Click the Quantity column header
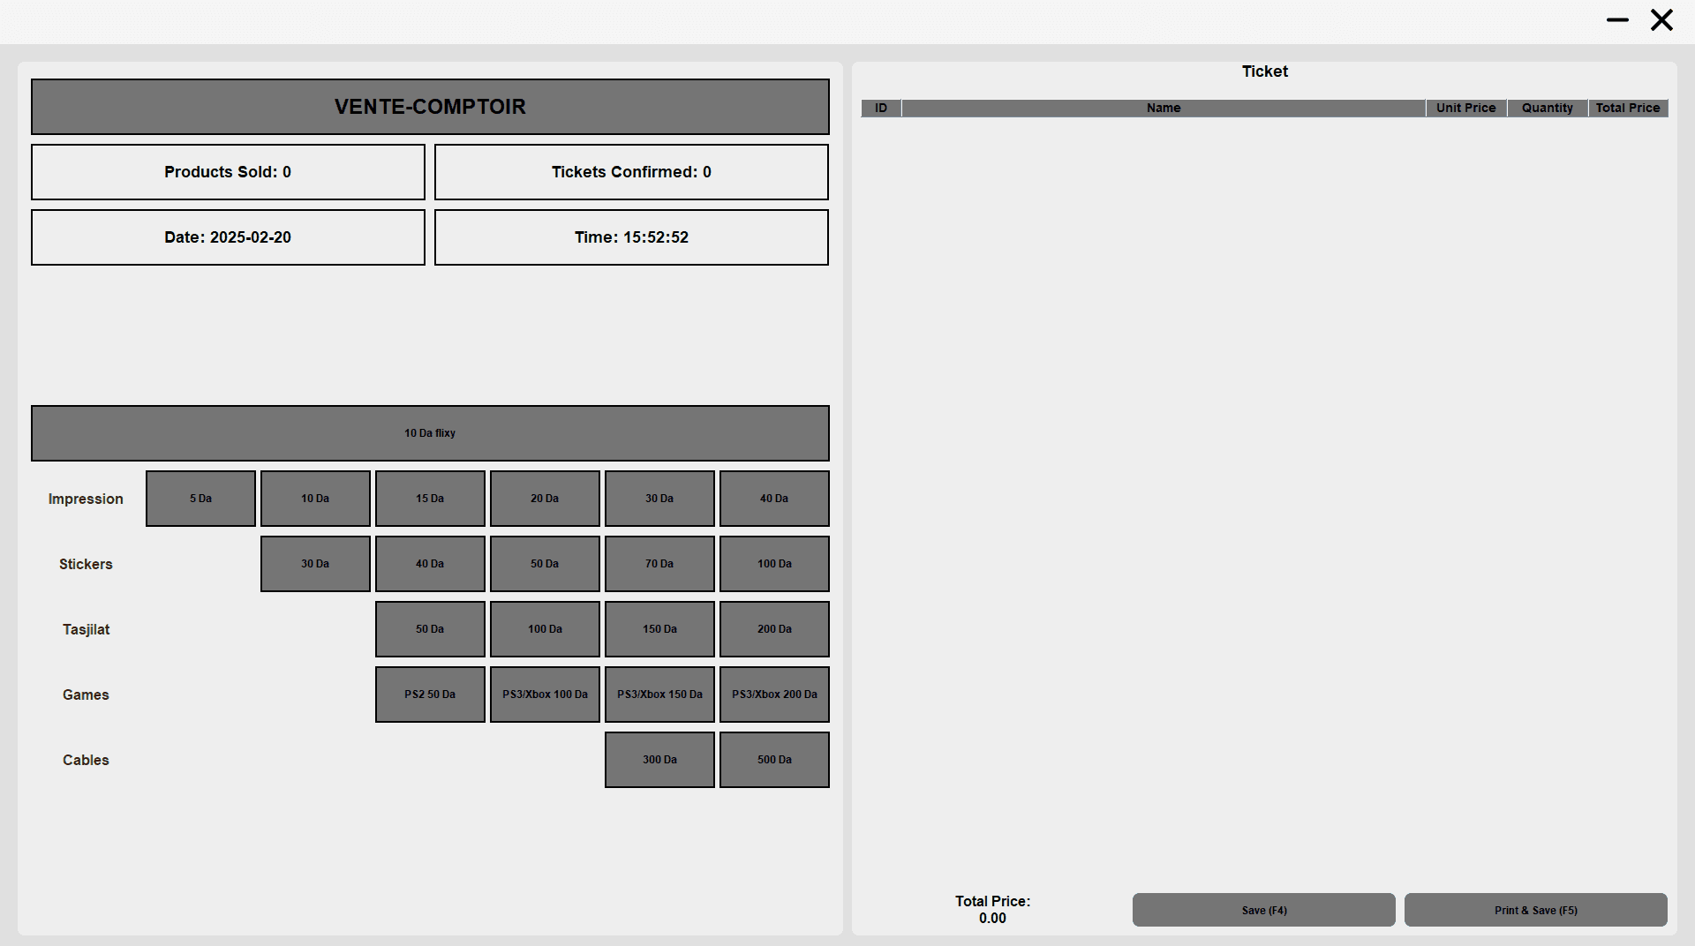This screenshot has width=1695, height=946. [x=1548, y=108]
